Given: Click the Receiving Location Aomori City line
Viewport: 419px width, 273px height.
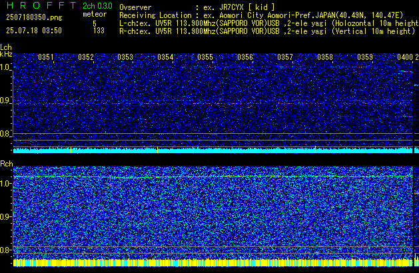Looking at the screenshot, I should click(x=261, y=15).
